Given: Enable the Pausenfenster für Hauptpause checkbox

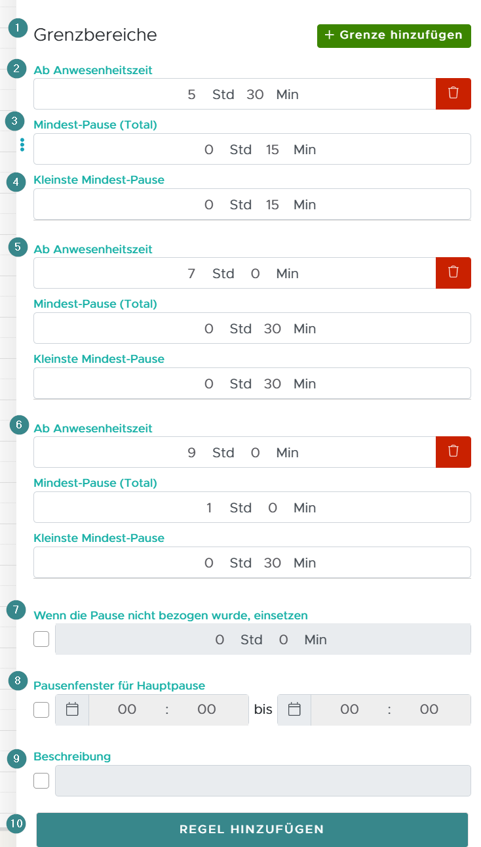Looking at the screenshot, I should (x=41, y=709).
